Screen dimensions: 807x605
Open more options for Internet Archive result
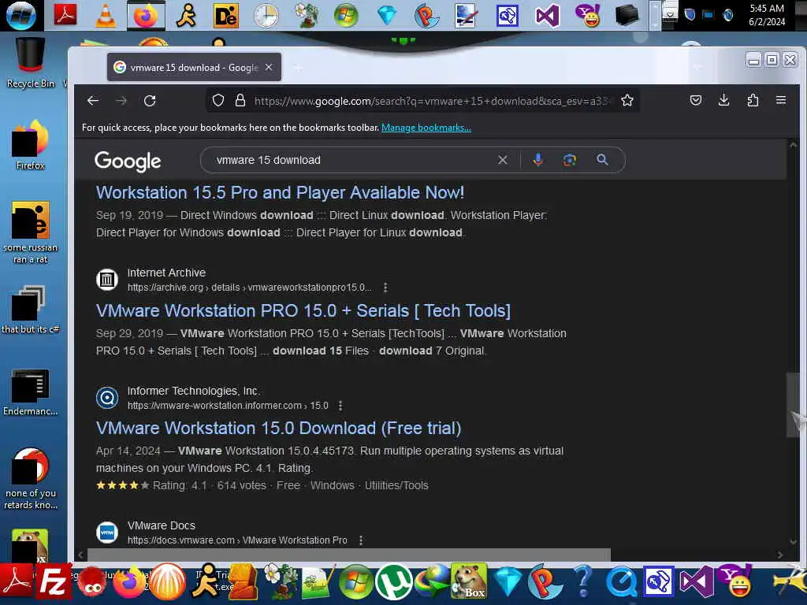[x=385, y=288]
